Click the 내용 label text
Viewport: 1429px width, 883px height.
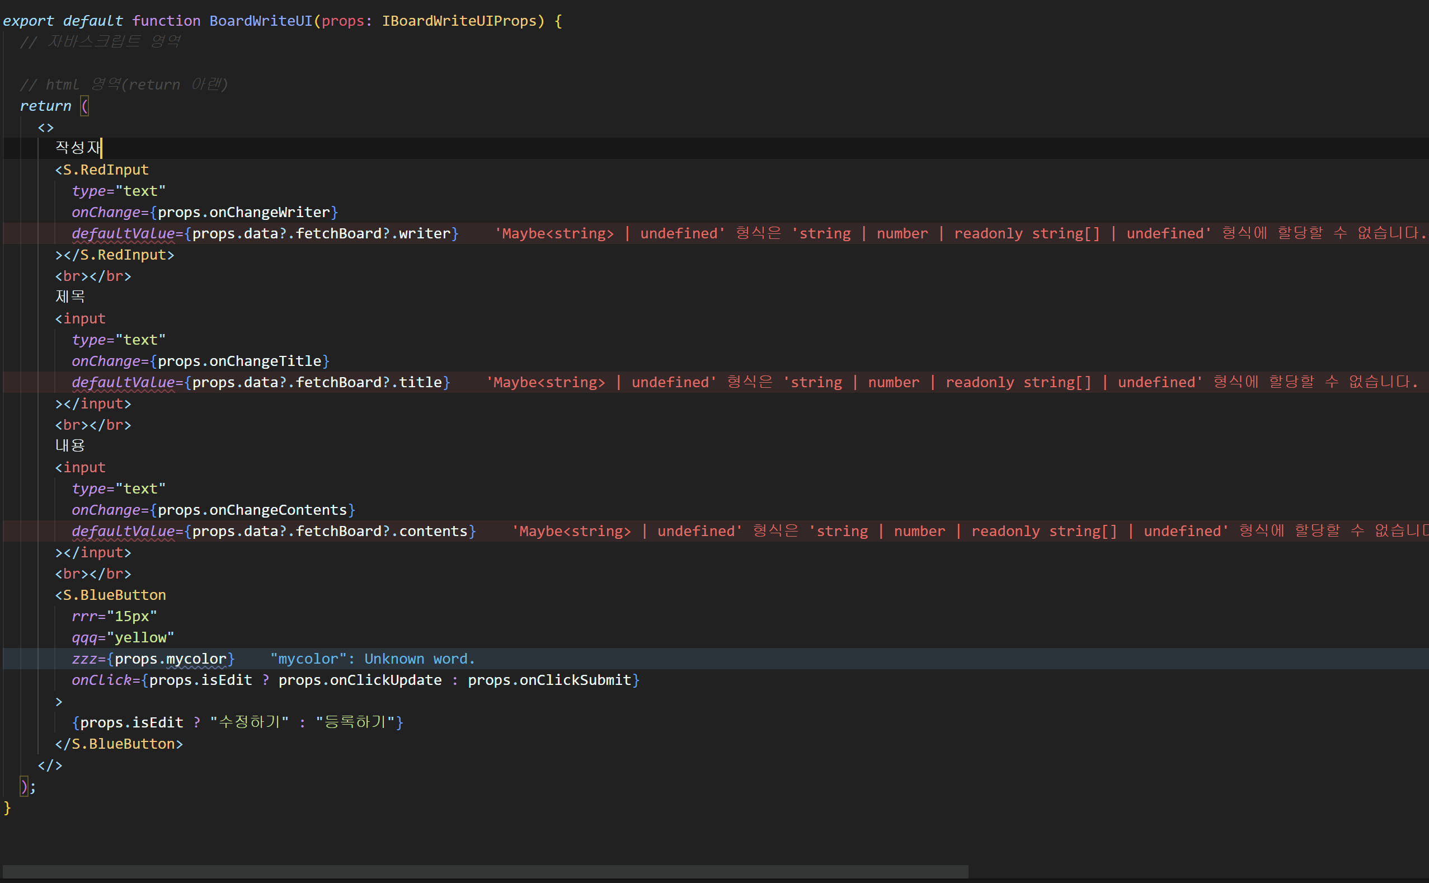pos(70,446)
